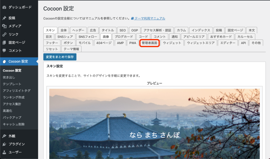Select the AMP tab
Image resolution: width=270 pixels, height=159 pixels.
pyautogui.click(x=120, y=43)
